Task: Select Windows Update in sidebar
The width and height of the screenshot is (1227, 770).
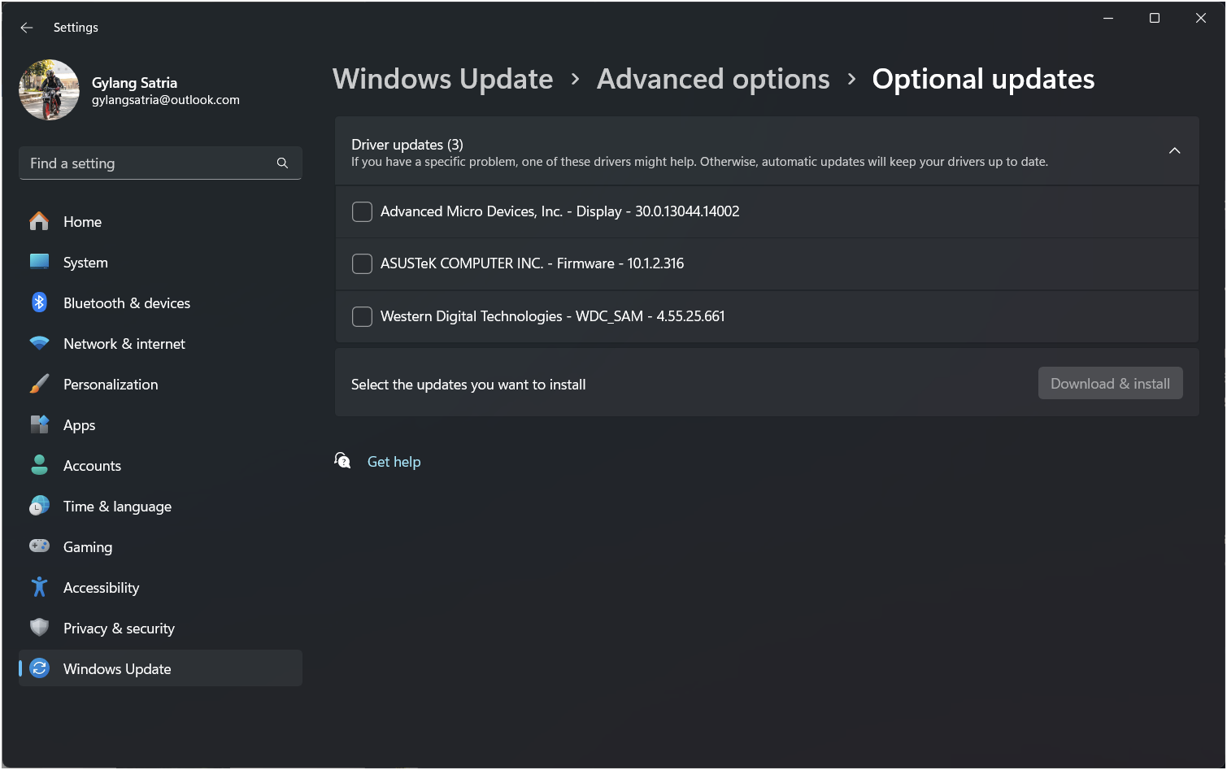Action: (160, 668)
